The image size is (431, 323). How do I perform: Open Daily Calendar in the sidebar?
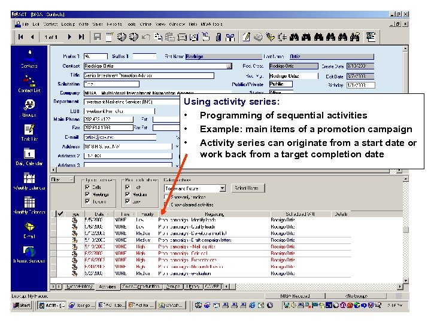(29, 157)
